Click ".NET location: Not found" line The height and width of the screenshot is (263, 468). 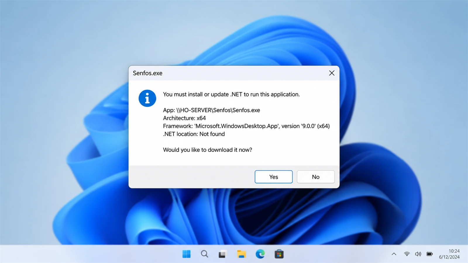(194, 134)
